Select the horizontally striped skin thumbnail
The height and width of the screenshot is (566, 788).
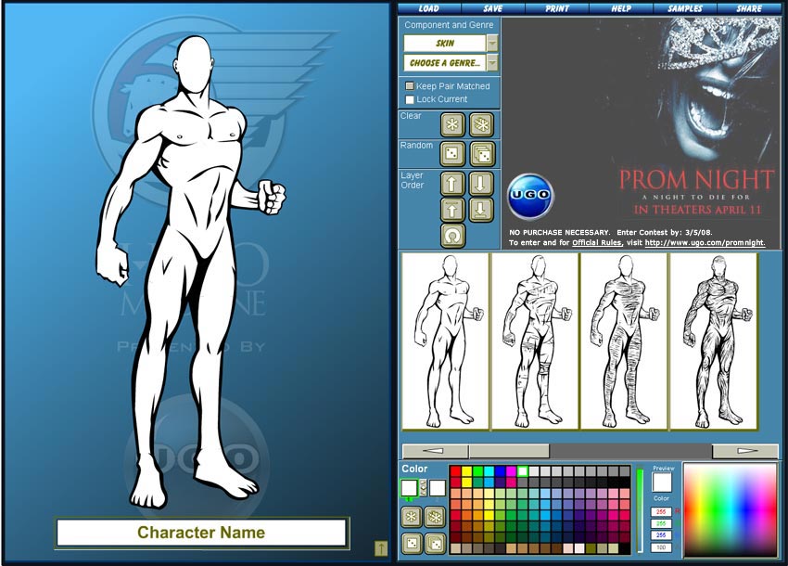624,341
